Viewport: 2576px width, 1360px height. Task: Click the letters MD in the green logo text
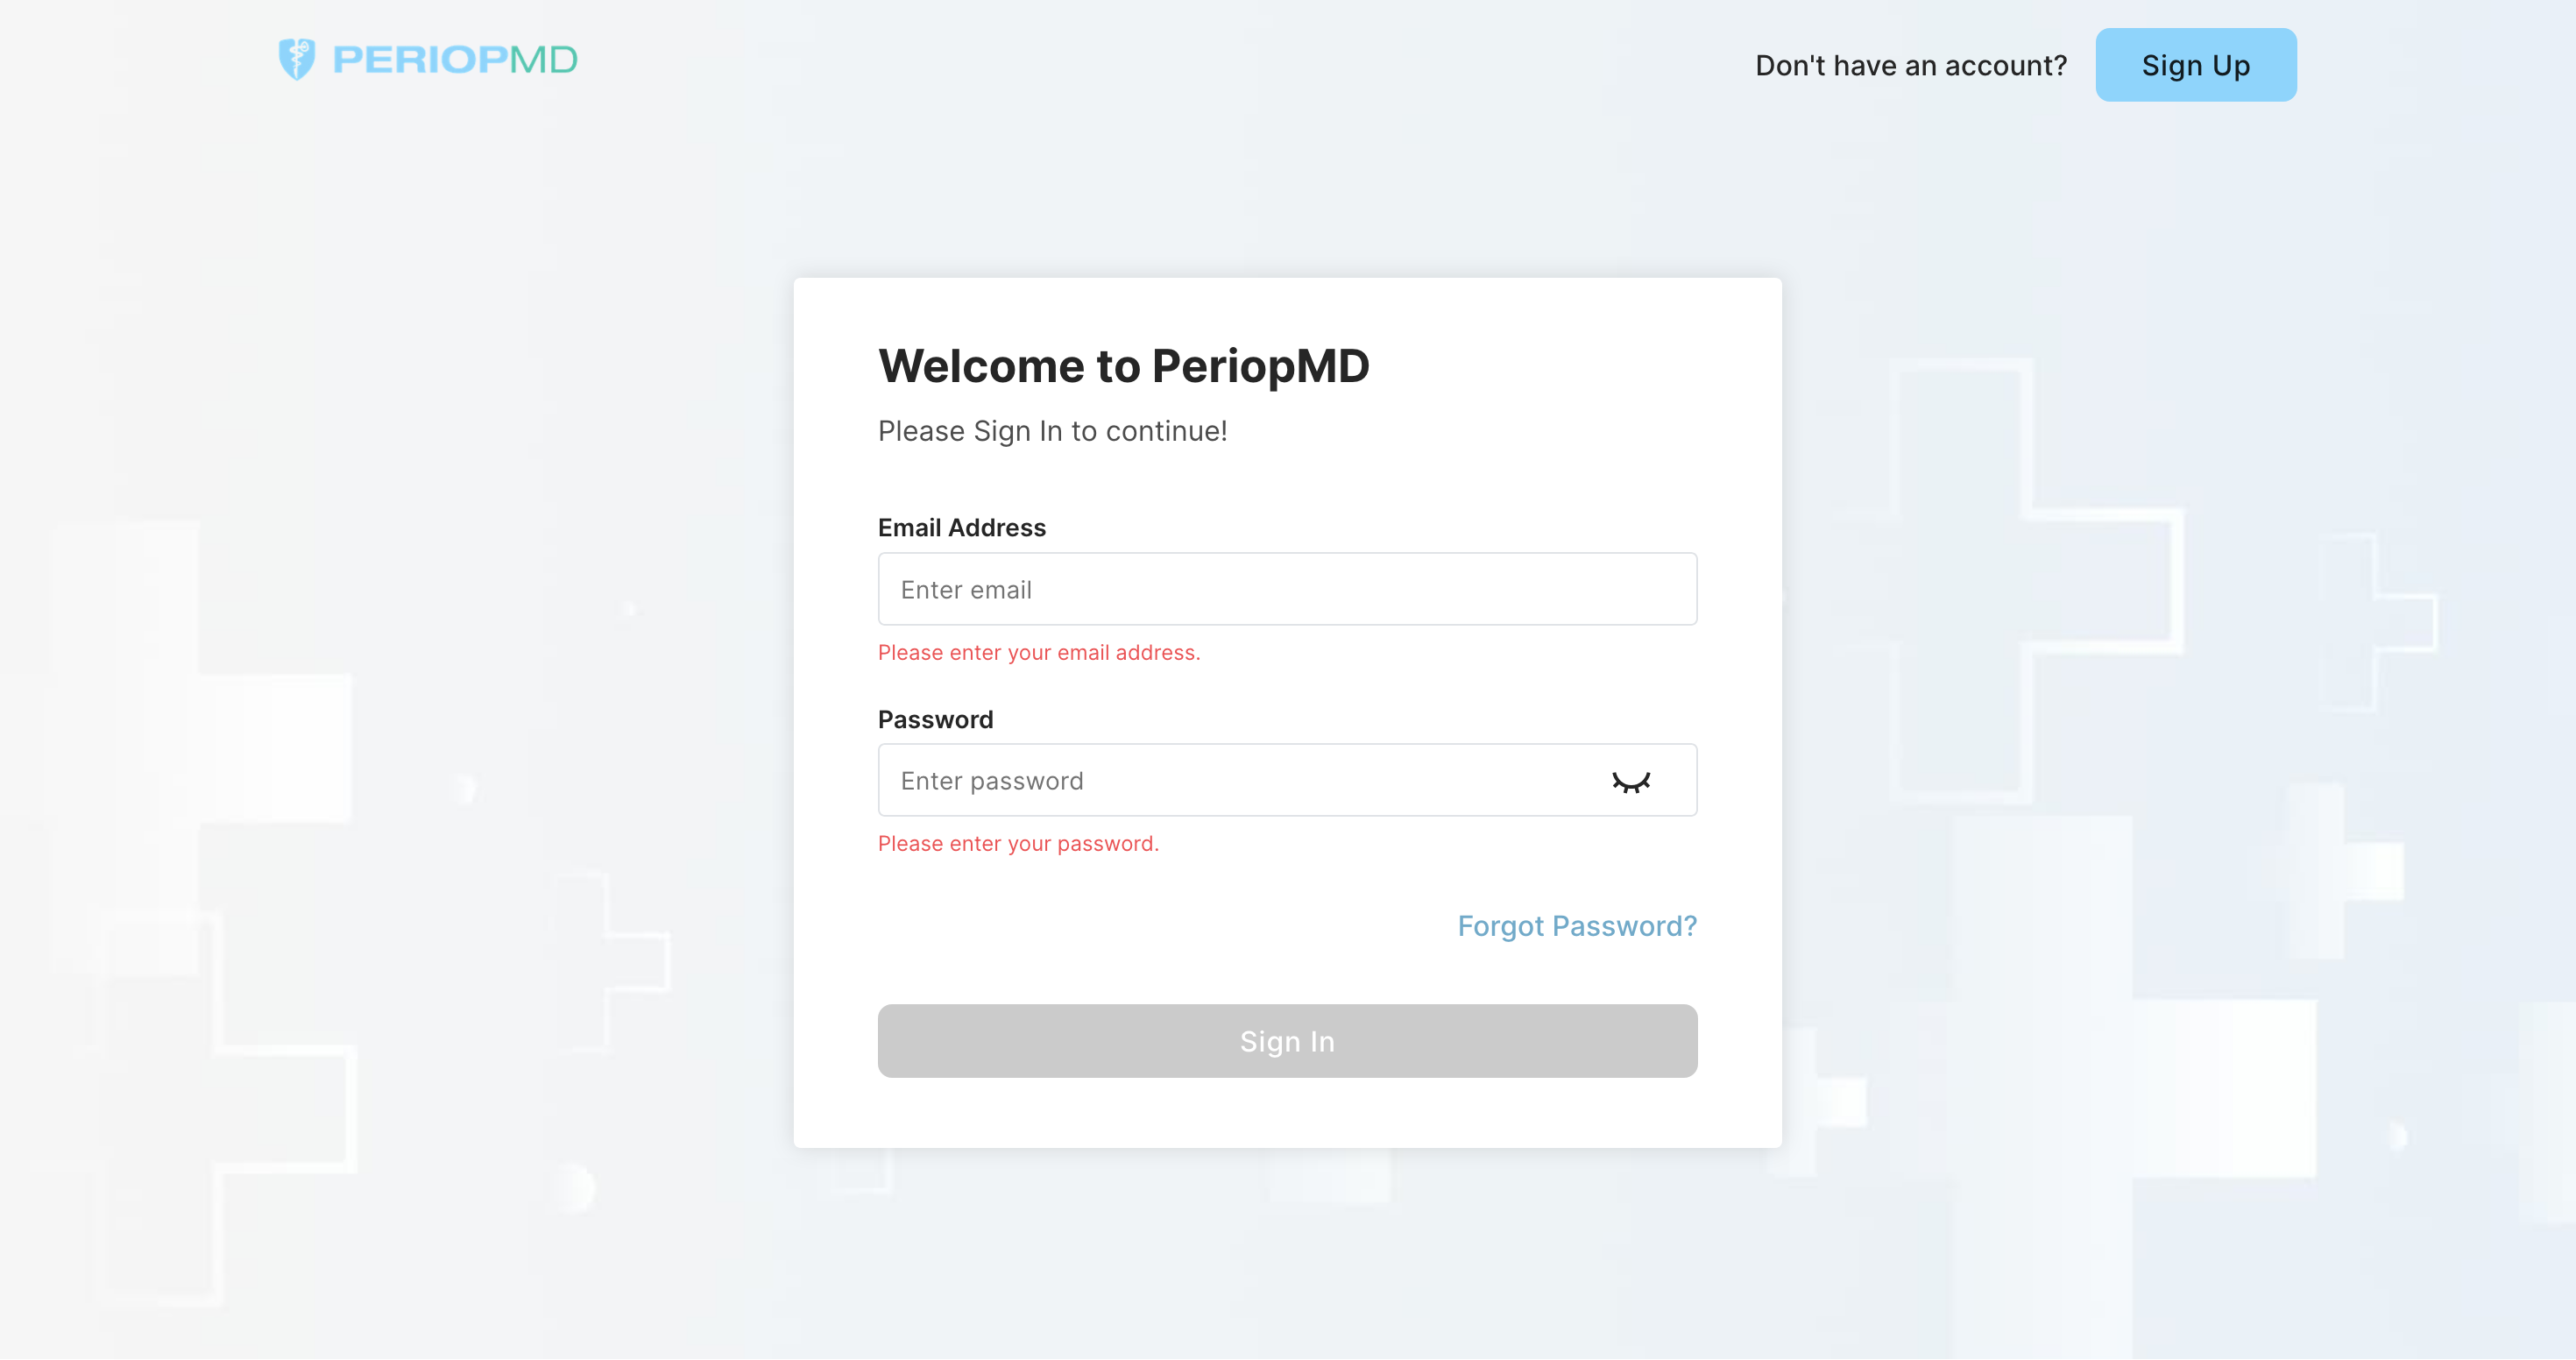pos(543,59)
